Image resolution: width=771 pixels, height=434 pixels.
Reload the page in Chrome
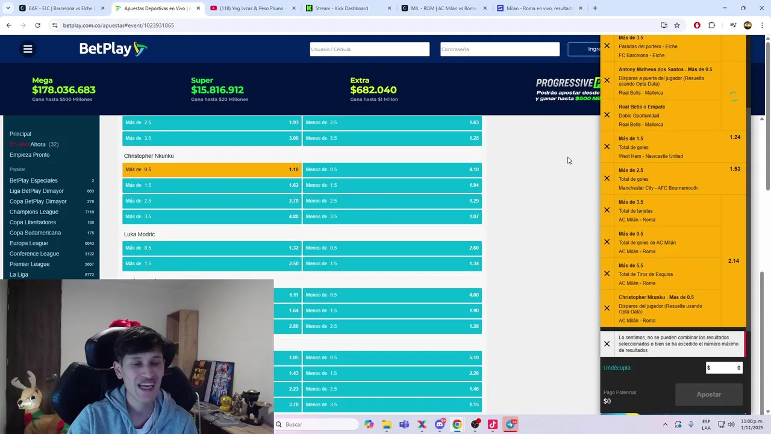pos(37,25)
